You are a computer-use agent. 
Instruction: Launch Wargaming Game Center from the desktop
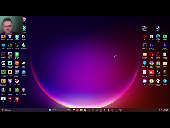point(17,82)
